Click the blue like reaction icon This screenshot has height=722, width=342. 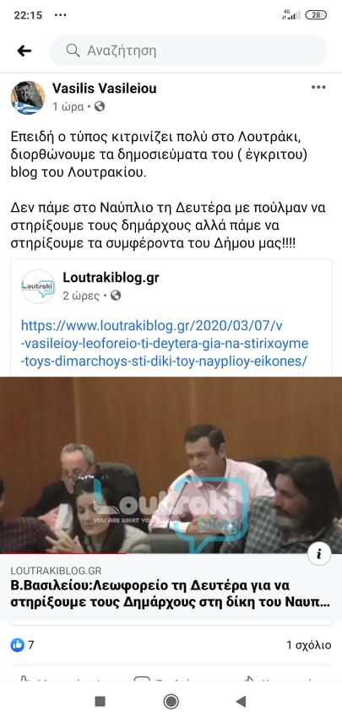(x=18, y=645)
